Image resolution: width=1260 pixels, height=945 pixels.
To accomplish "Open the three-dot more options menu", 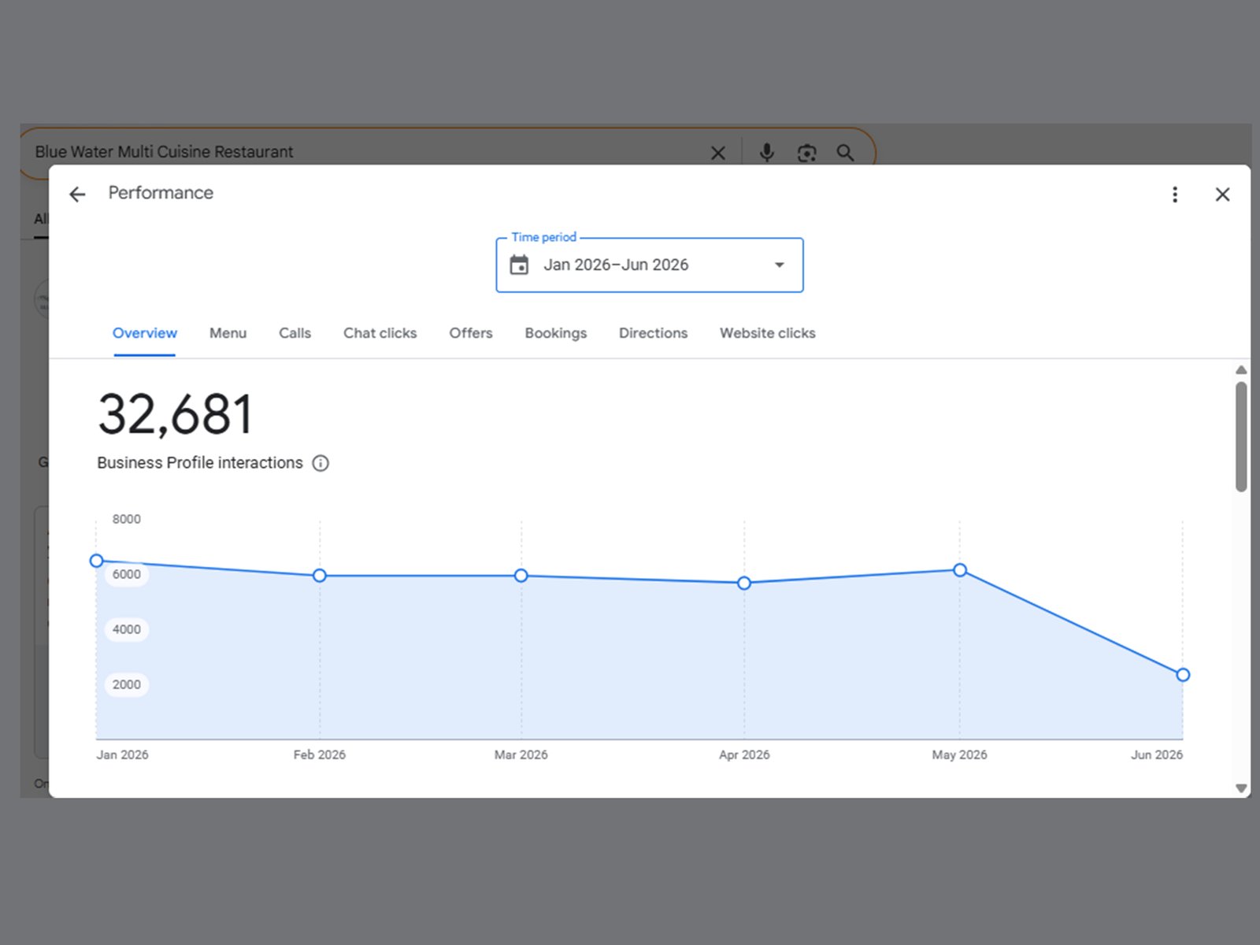I will (x=1175, y=195).
